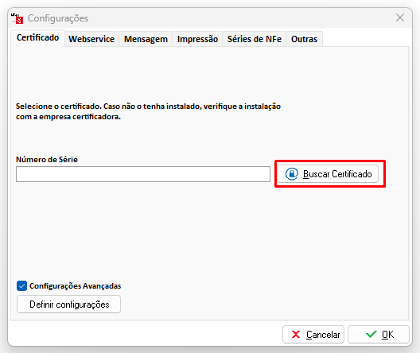Click the application icon in the title bar
The image size is (420, 353).
pos(17,18)
